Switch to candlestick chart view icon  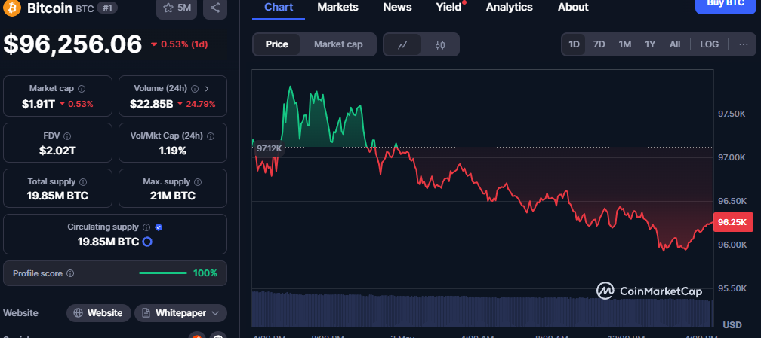tap(440, 44)
